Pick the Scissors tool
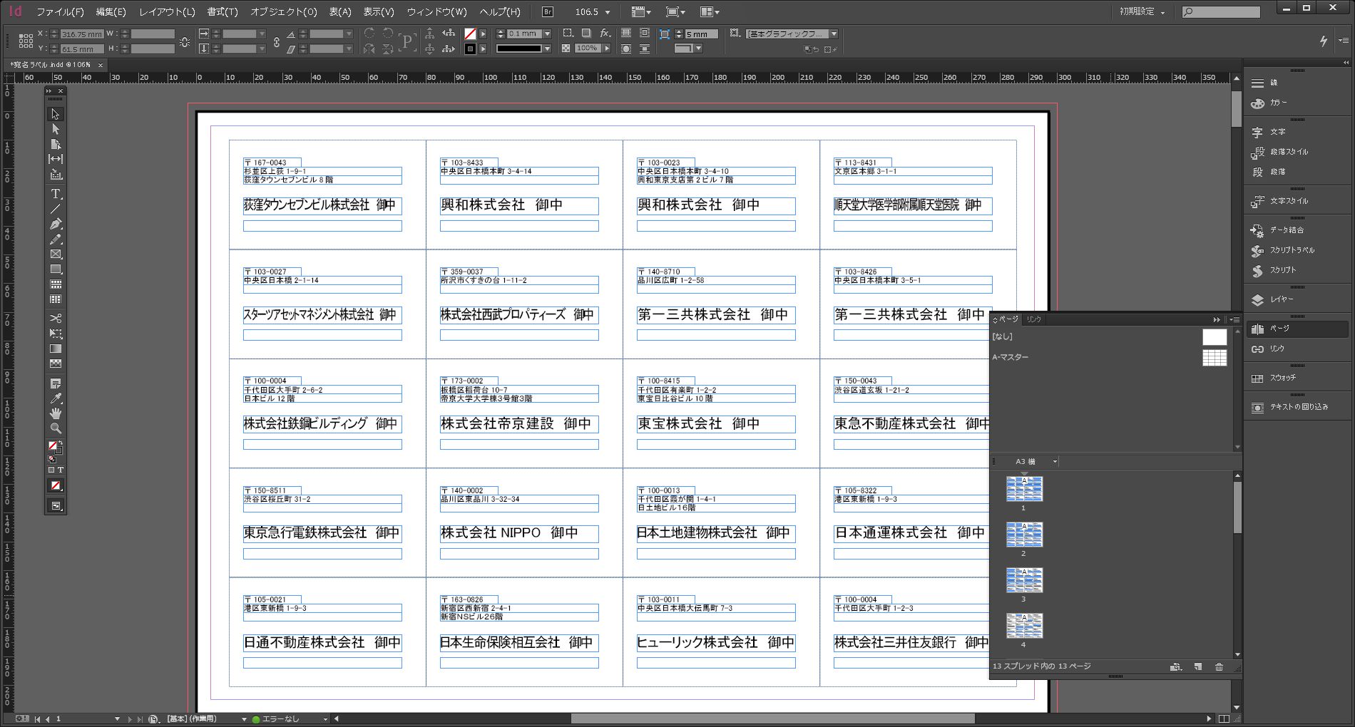 (56, 318)
